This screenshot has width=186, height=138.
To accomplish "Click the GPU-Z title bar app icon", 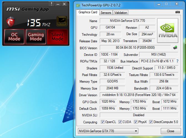I will pos(78,5).
